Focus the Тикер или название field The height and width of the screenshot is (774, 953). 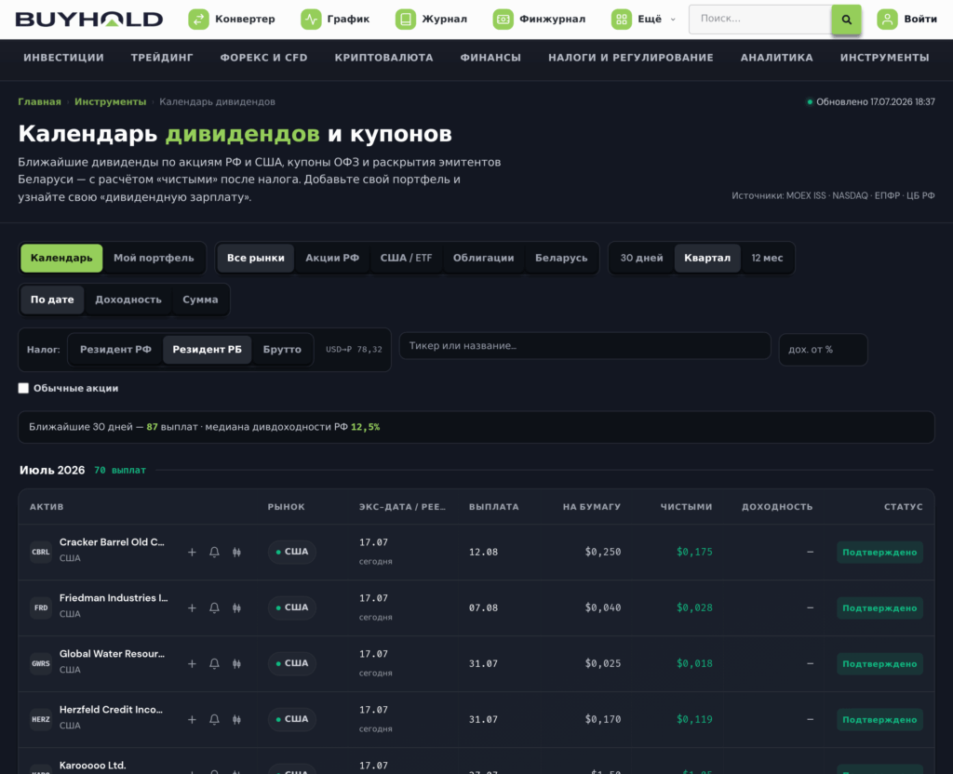pyautogui.click(x=584, y=346)
